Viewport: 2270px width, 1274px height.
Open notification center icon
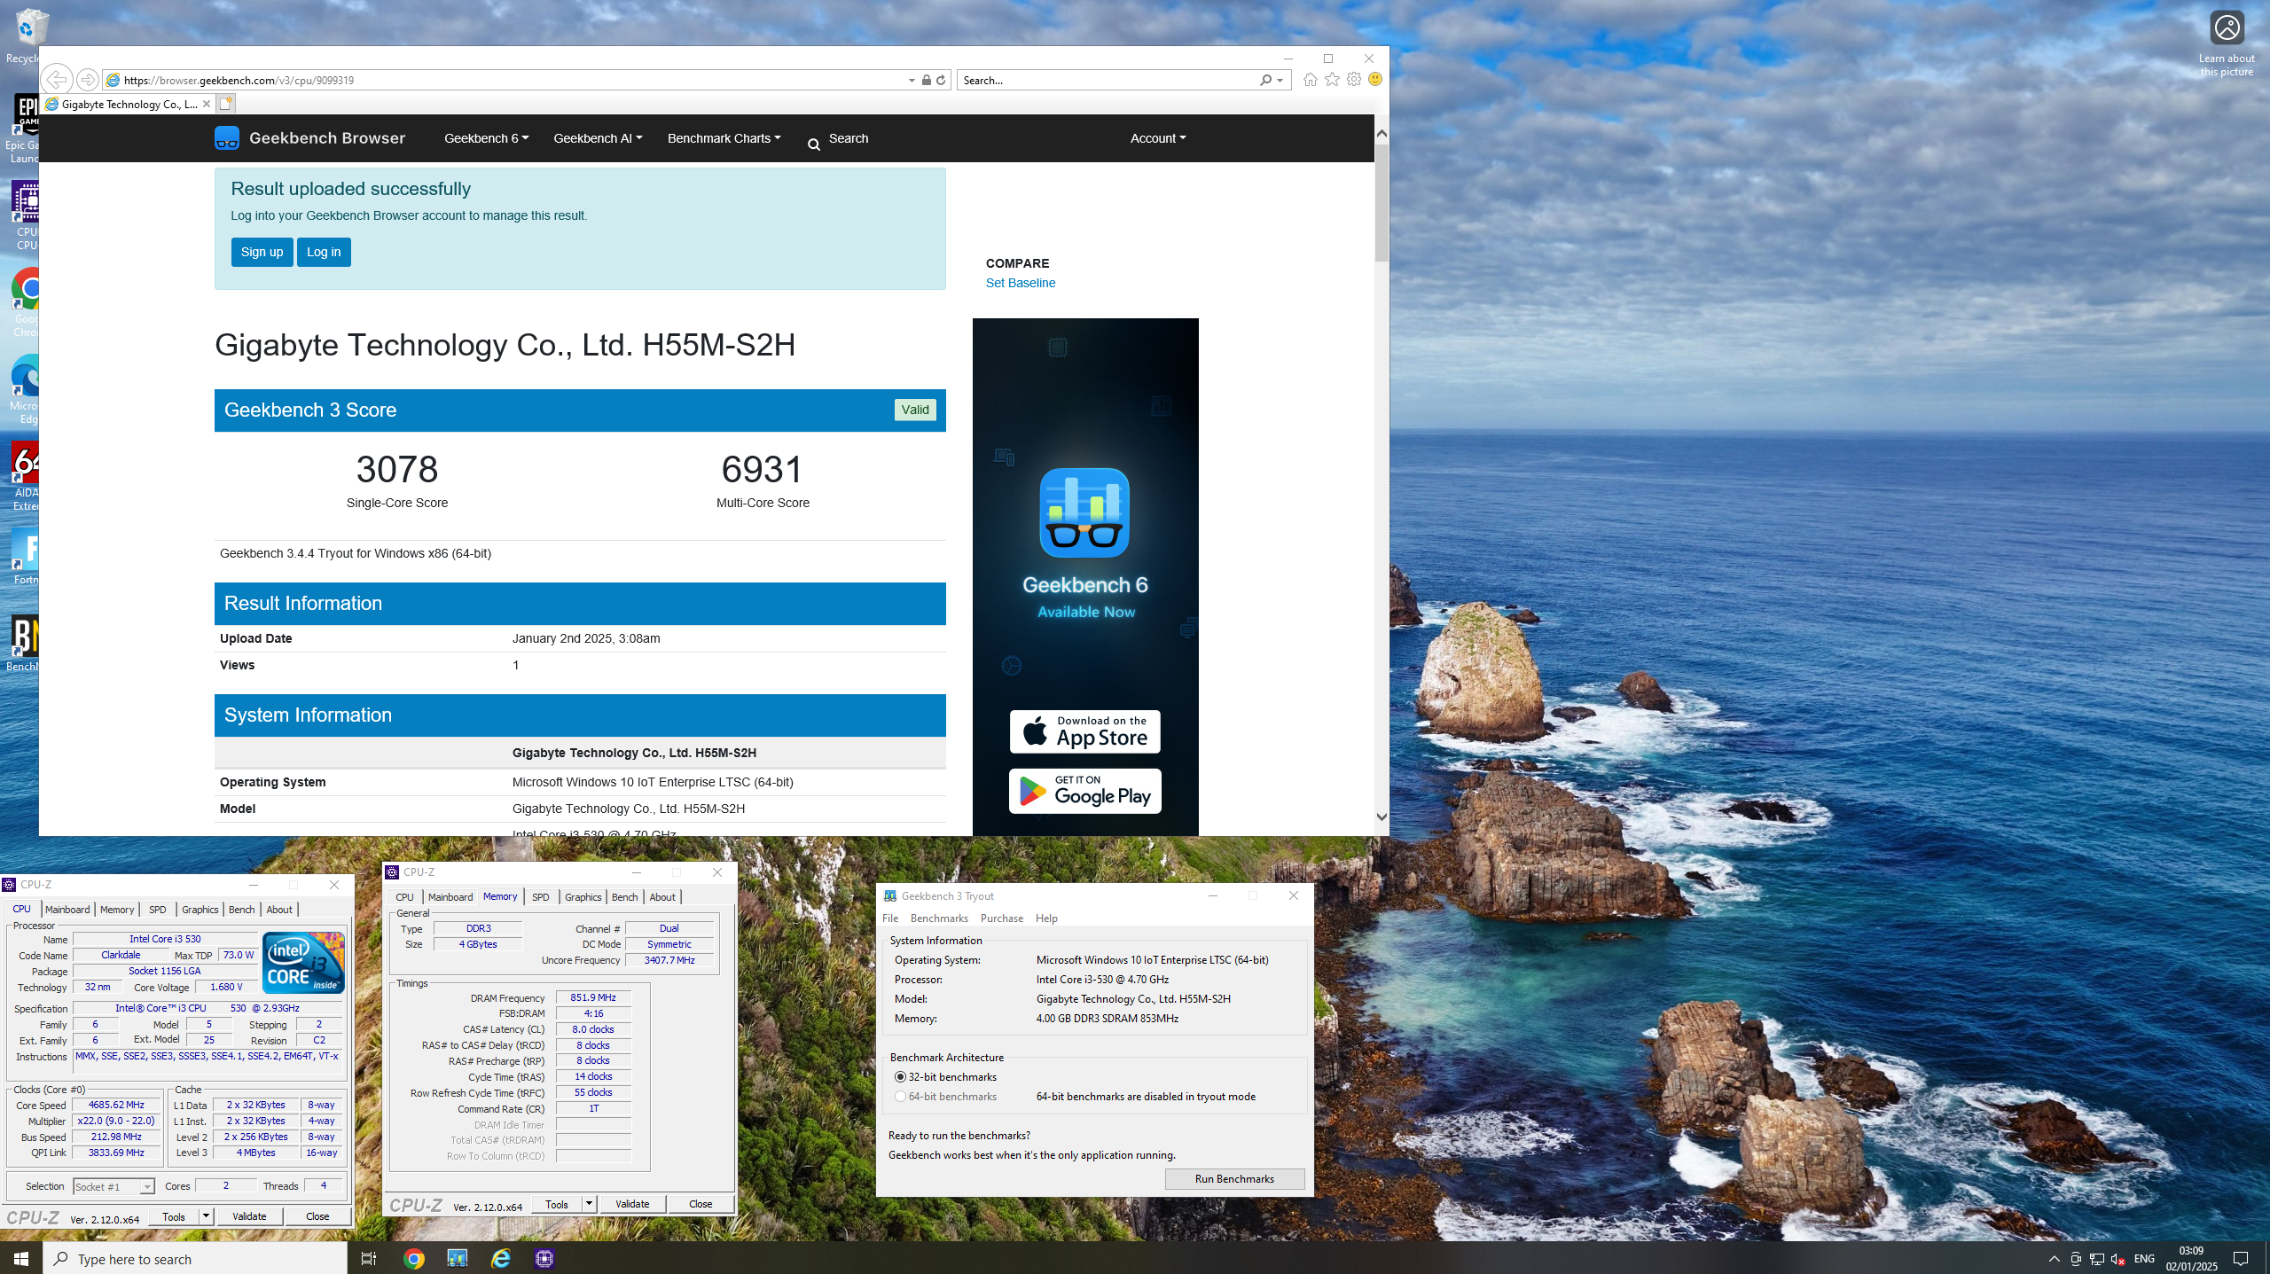2241,1258
